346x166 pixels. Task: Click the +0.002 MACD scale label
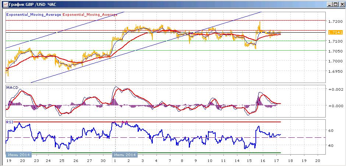tap(335, 89)
